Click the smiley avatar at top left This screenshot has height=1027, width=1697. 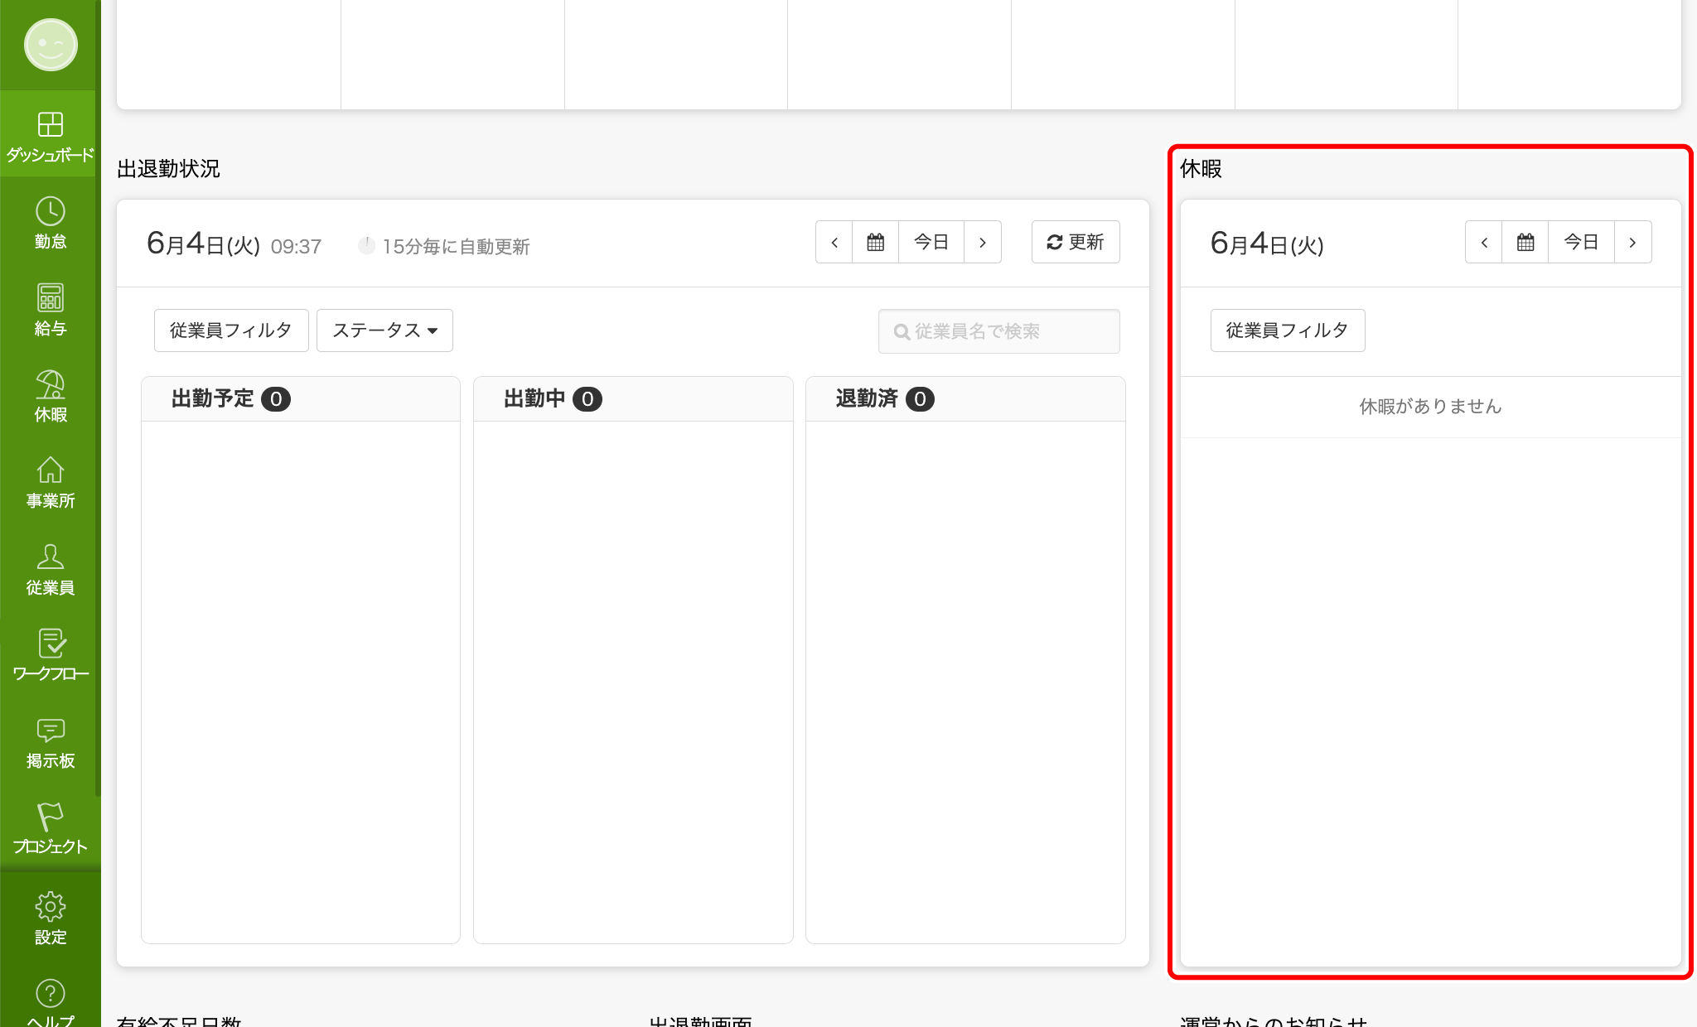tap(51, 45)
